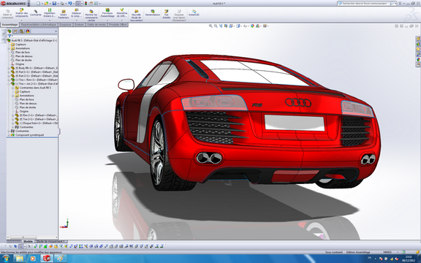
Task: Switch to Représentation schématique tab
Action: (x=39, y=25)
